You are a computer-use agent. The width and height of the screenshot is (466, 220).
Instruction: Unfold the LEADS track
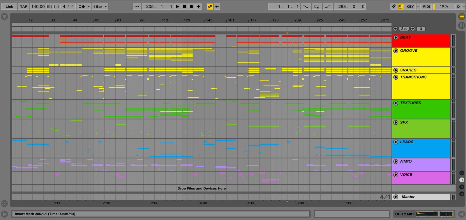[x=396, y=142]
